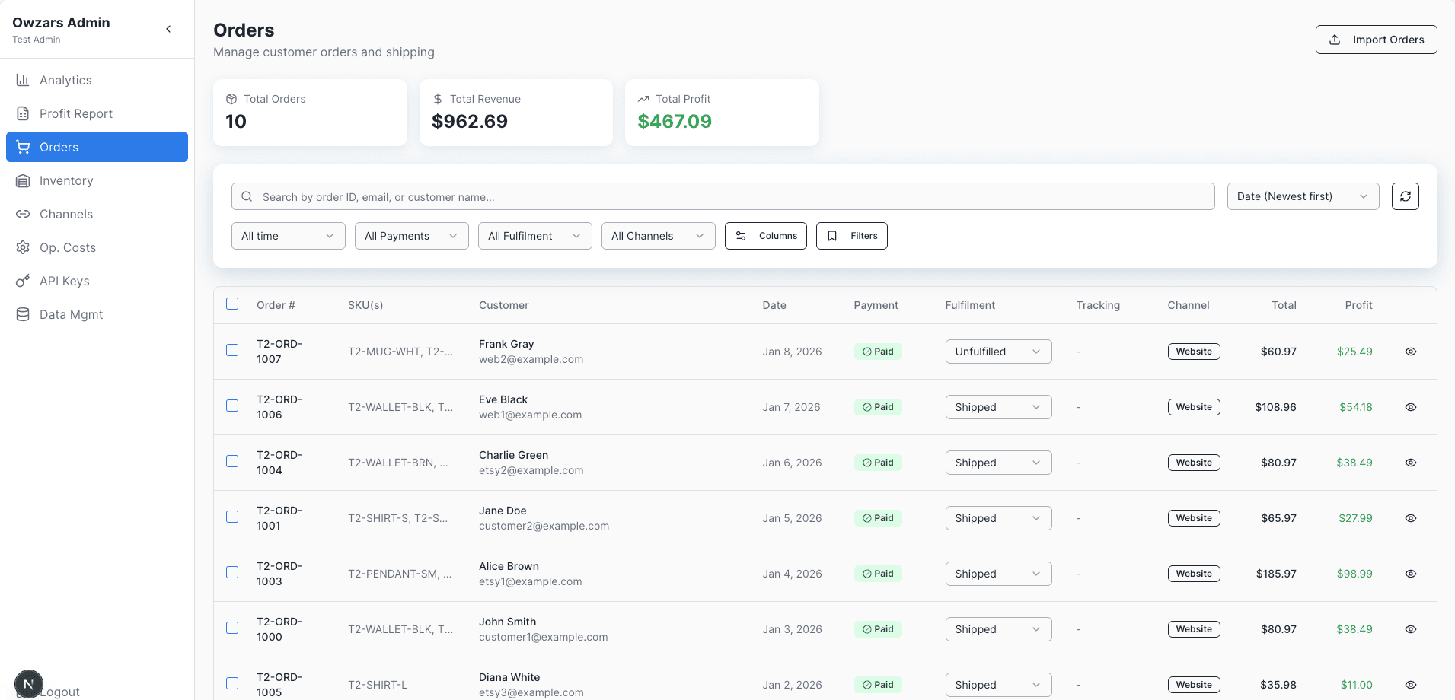Open the All Payments filter dropdown
The height and width of the screenshot is (700, 1455).
(411, 236)
